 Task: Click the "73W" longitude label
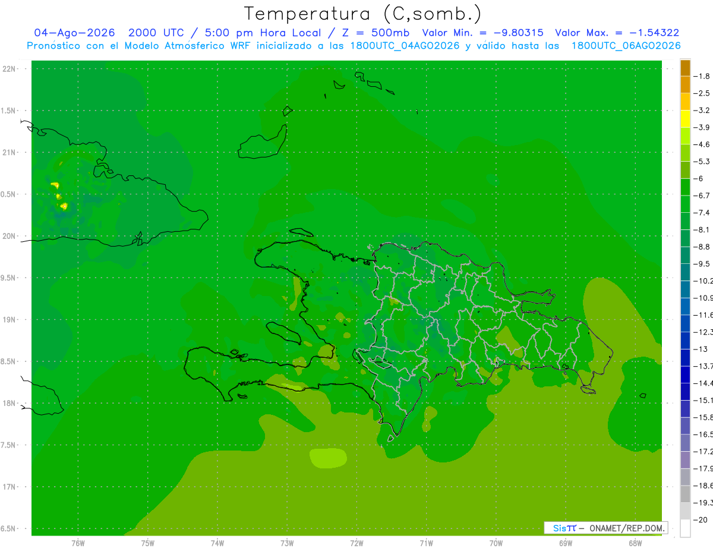287,543
